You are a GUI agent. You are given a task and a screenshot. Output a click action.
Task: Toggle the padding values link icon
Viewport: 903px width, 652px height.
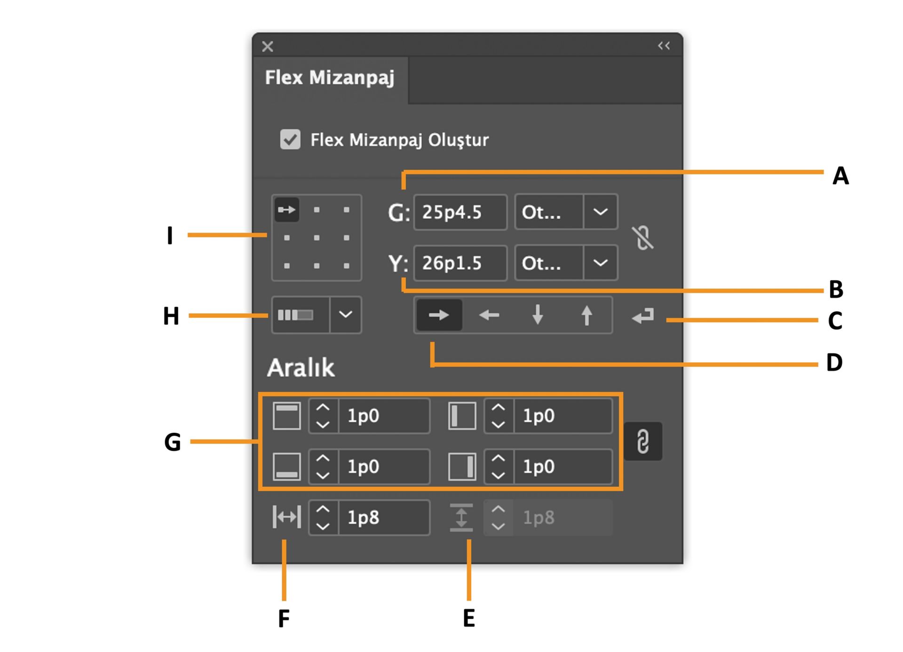643,441
